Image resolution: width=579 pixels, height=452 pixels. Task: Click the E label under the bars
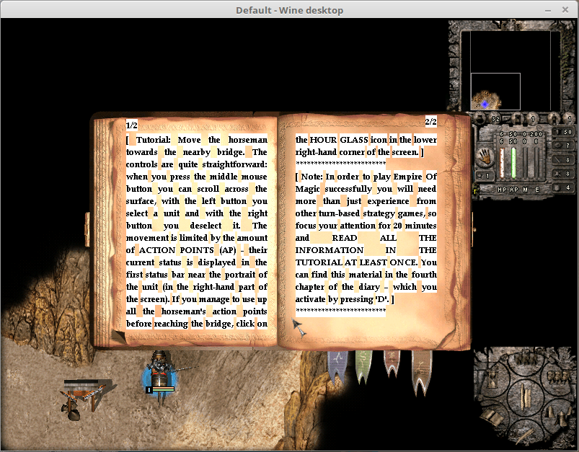pyautogui.click(x=537, y=190)
